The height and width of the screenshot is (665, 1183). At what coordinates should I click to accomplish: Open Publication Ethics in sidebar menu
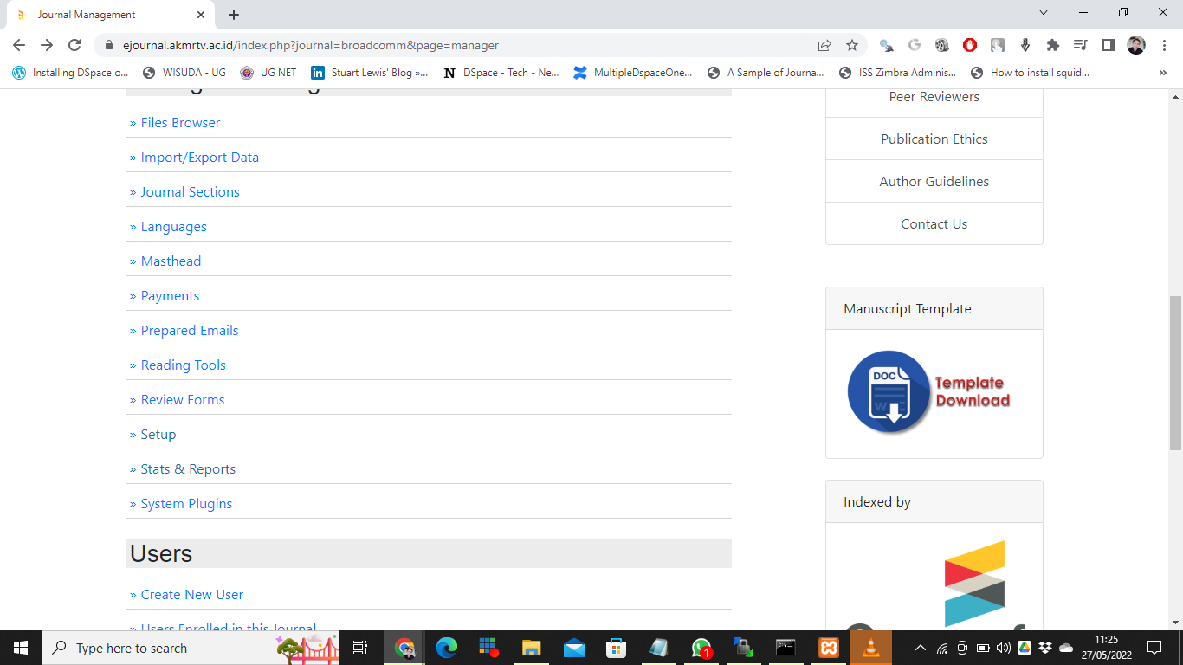point(934,139)
